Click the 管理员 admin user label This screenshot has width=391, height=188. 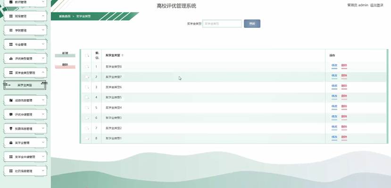pos(358,5)
